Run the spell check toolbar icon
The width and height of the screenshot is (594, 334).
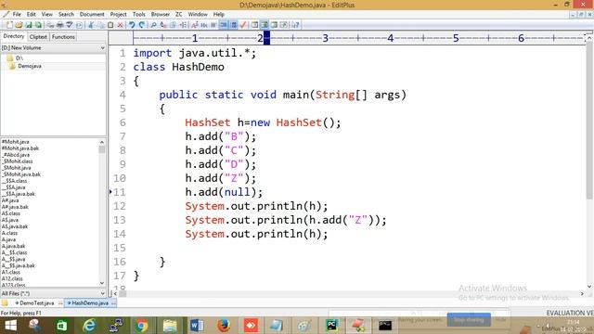tap(70, 25)
